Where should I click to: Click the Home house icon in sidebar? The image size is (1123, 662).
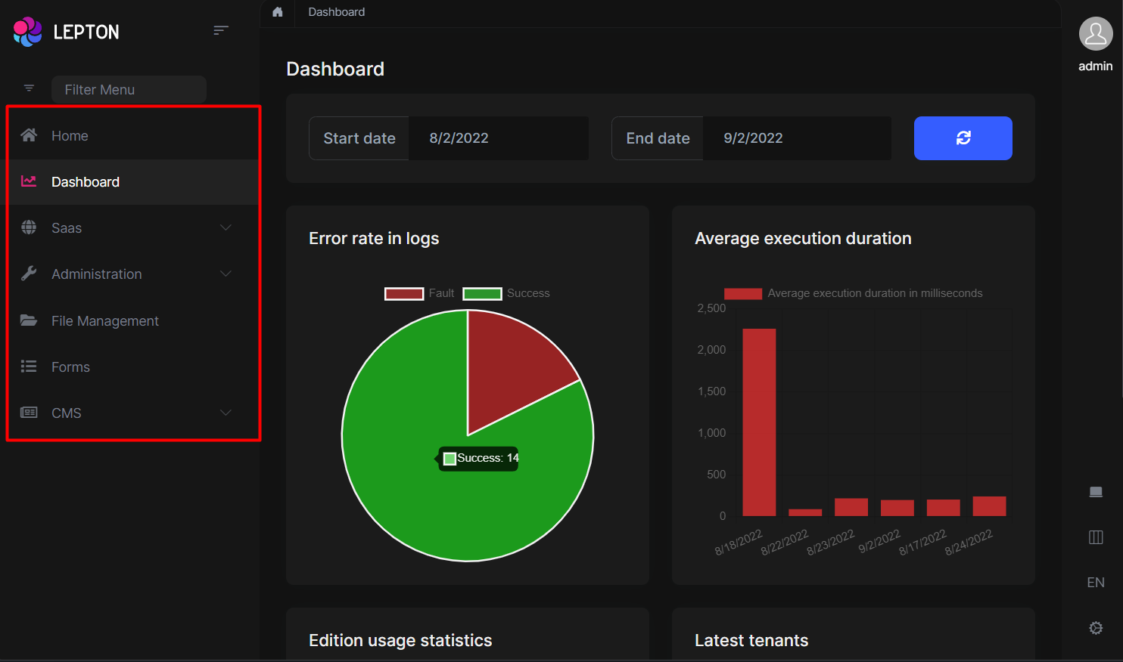click(29, 135)
